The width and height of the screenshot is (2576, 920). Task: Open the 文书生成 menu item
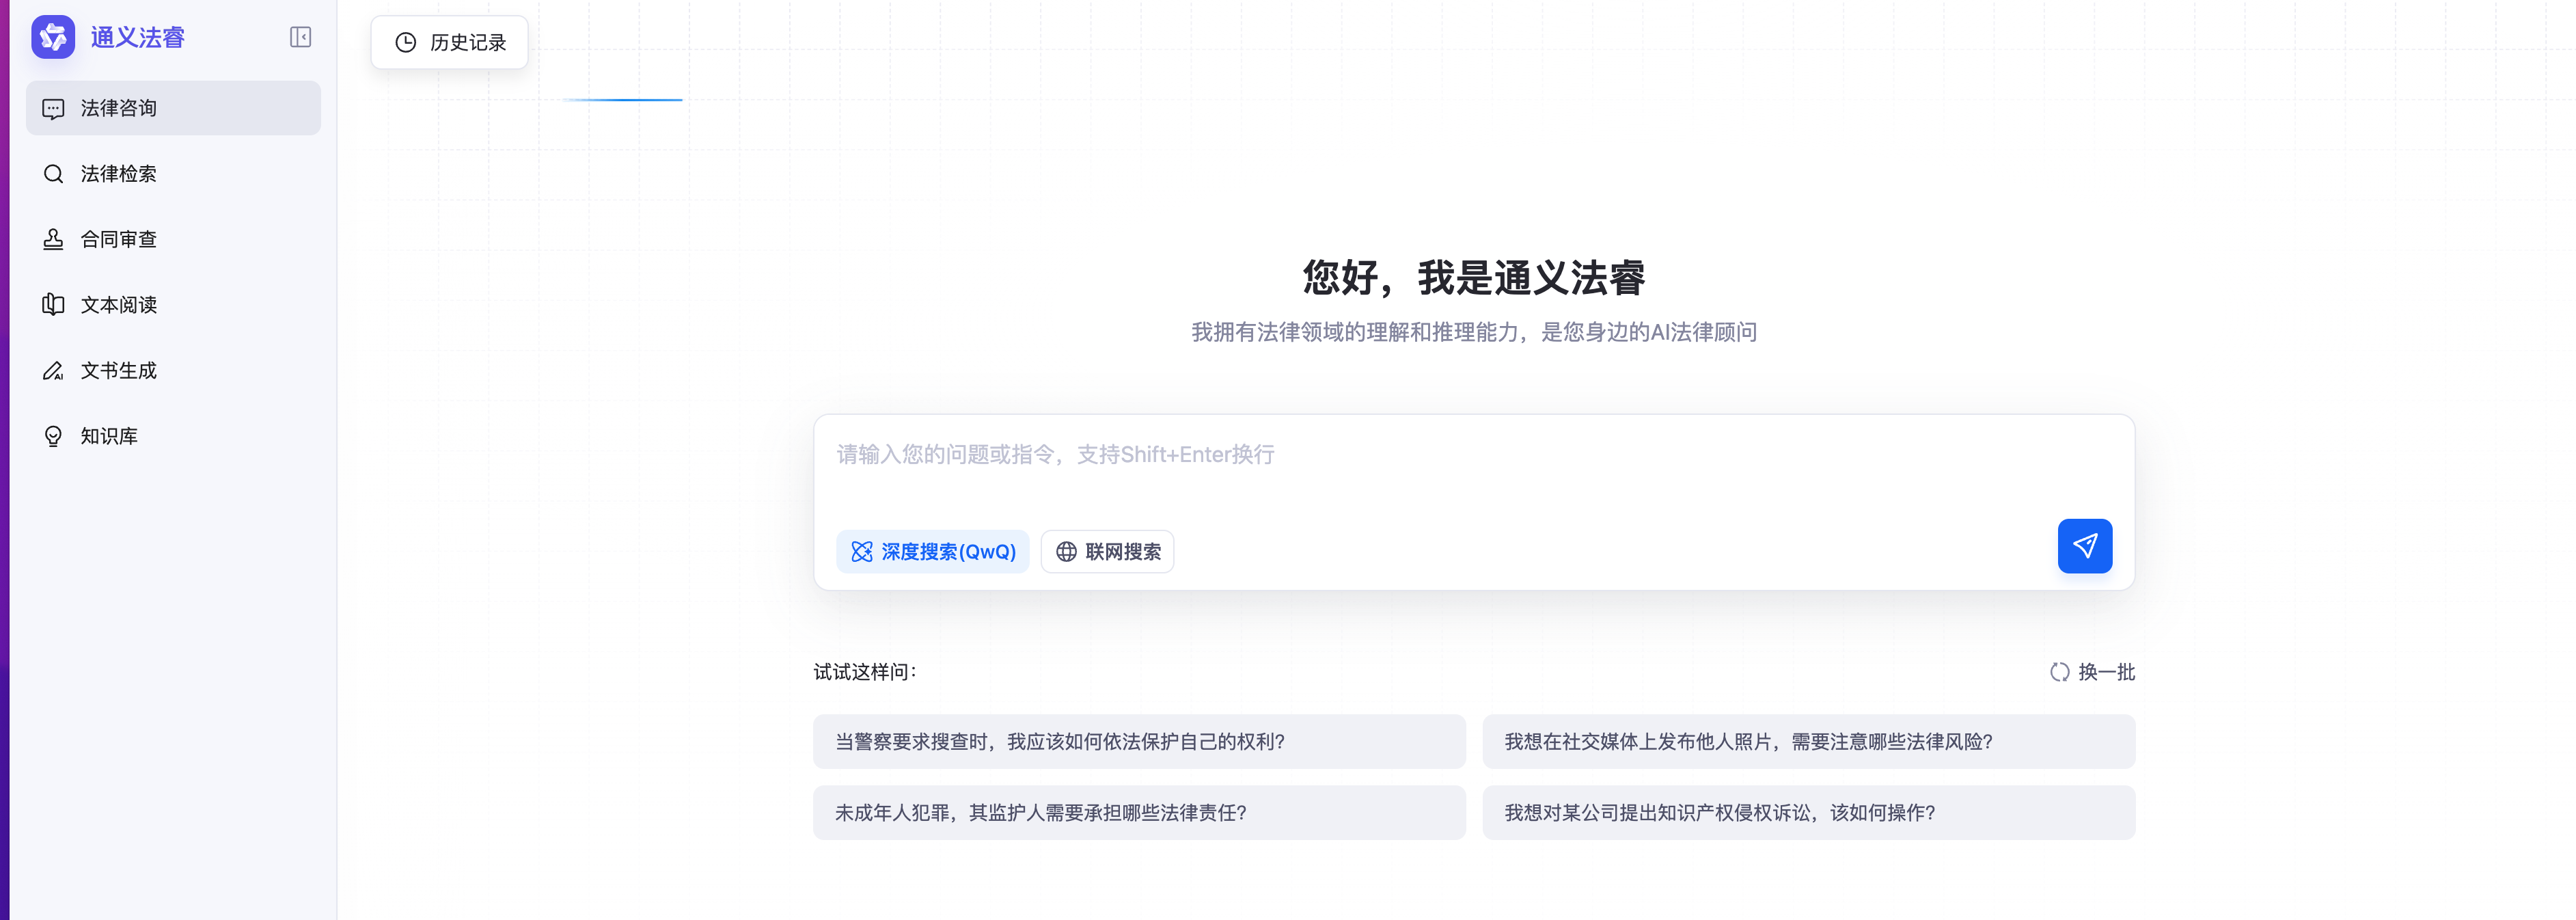(x=173, y=371)
